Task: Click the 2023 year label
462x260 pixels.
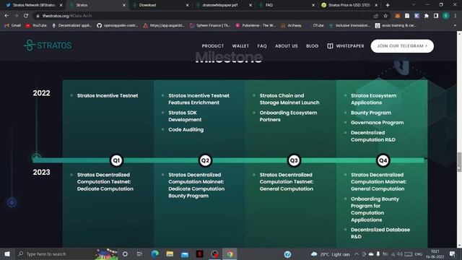Action: click(x=42, y=172)
